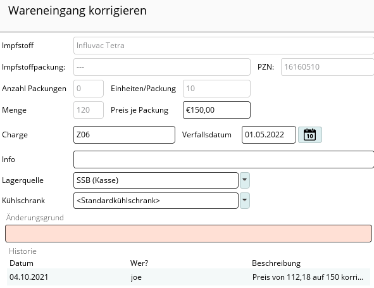Click the Impfstoffpackung field
Image resolution: width=374 pixels, height=288 pixels.
coord(162,67)
